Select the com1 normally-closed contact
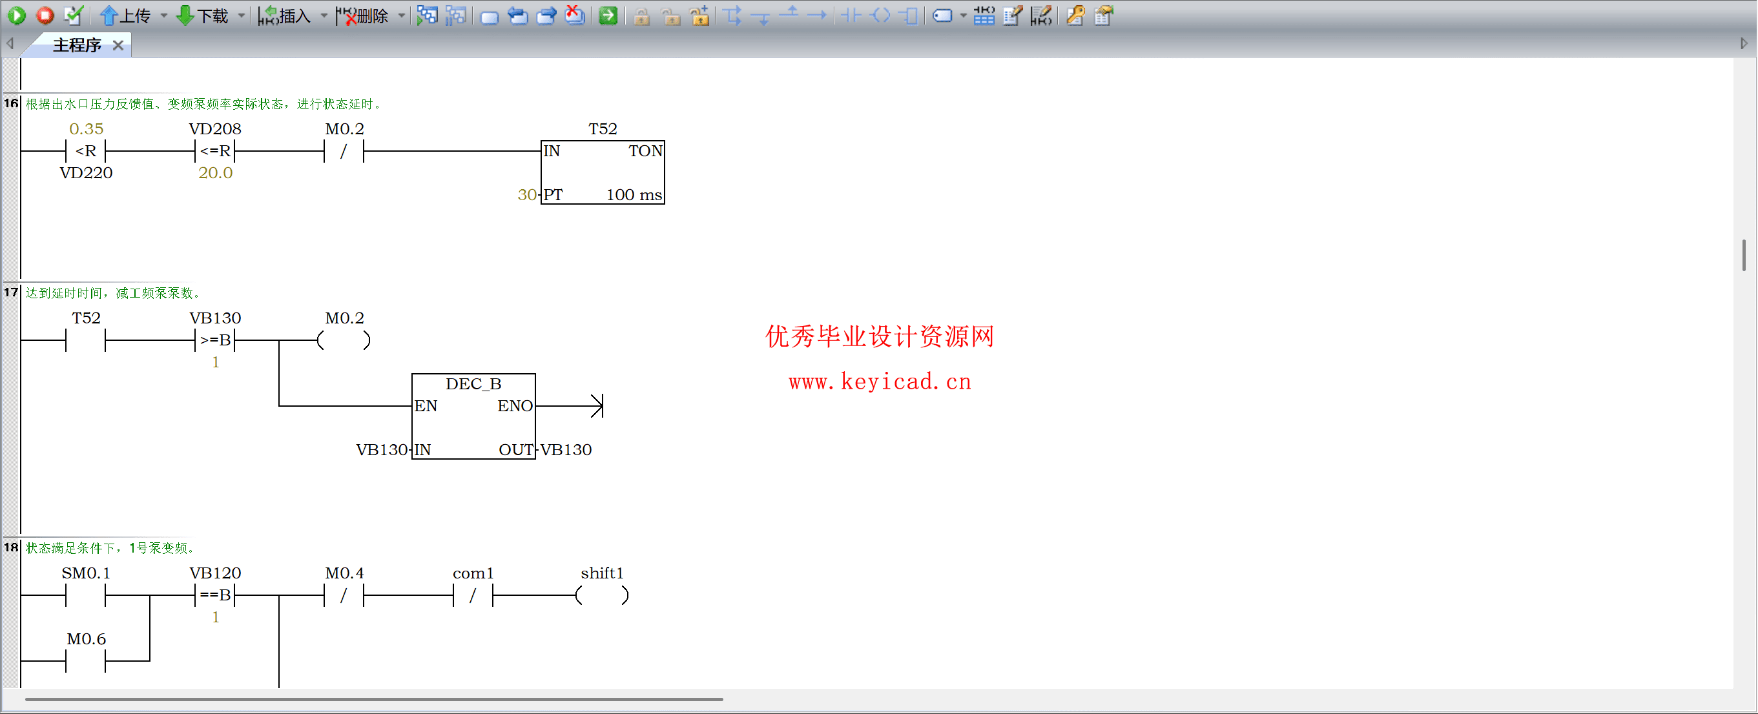Image resolution: width=1758 pixels, height=714 pixels. point(473,595)
